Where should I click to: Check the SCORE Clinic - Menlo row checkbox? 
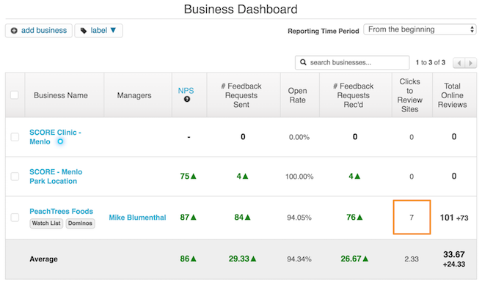pos(15,137)
